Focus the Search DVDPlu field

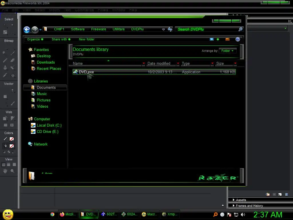pyautogui.click(x=207, y=30)
